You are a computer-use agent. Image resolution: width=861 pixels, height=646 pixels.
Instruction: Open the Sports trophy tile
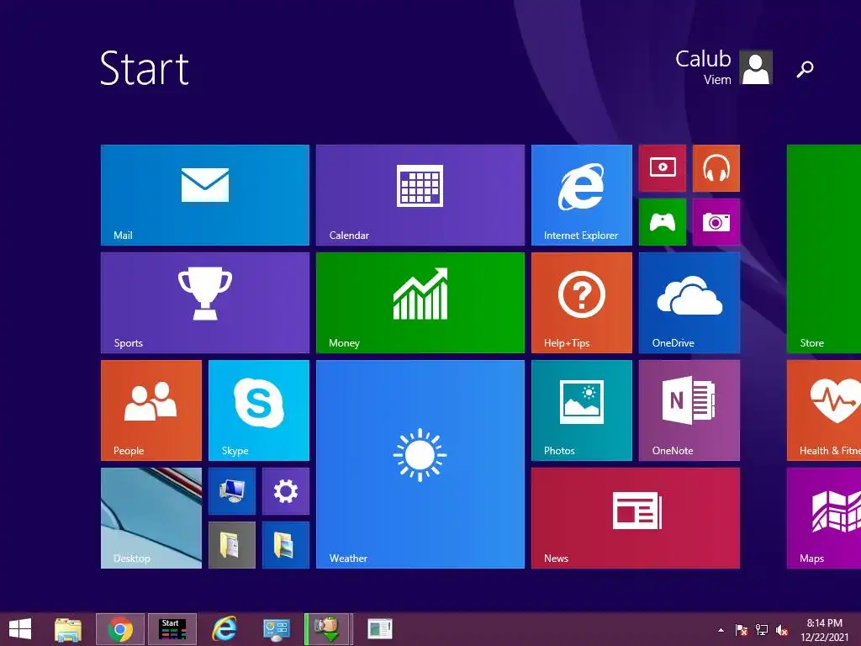pos(205,303)
